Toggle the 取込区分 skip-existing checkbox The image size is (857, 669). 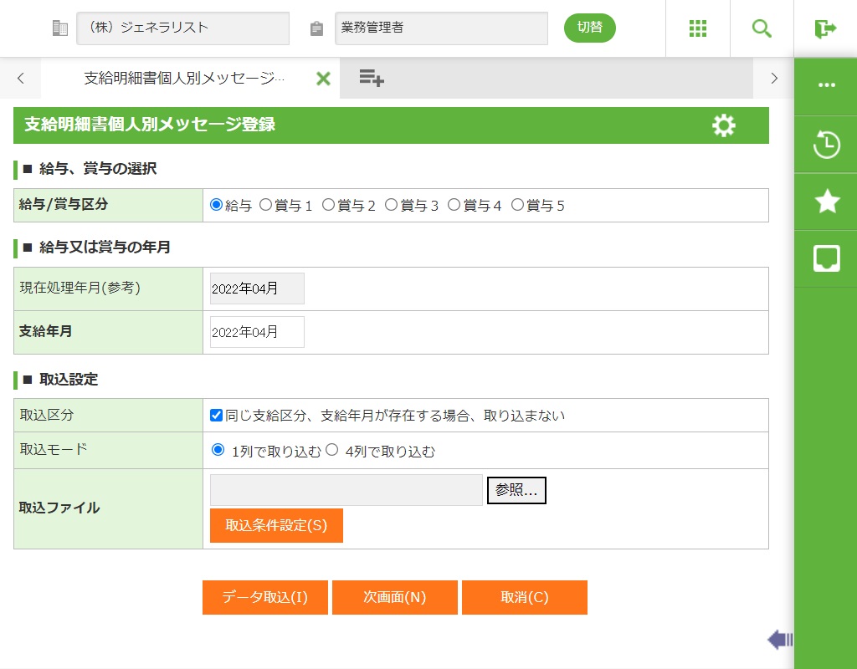pos(217,415)
